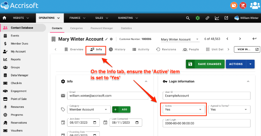Screen dimensions: 261x136
Task: Open the People tab
Action: 191,49
